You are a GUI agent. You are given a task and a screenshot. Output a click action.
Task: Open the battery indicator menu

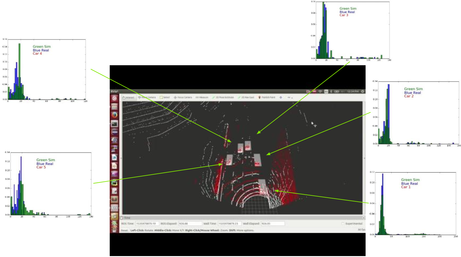coord(337,92)
